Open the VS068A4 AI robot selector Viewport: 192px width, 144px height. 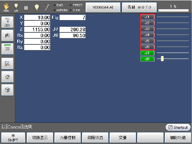pyautogui.click(x=103, y=7)
